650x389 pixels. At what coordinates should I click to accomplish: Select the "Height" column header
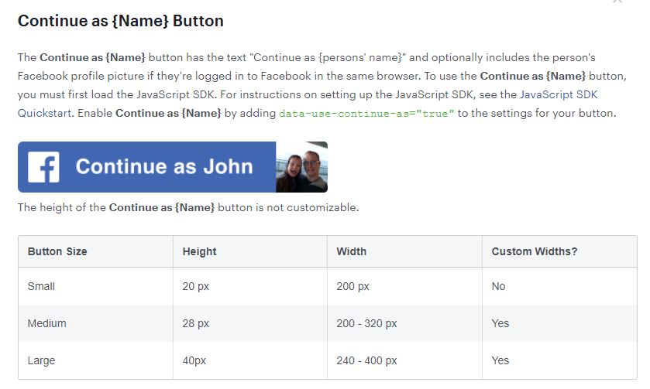199,251
